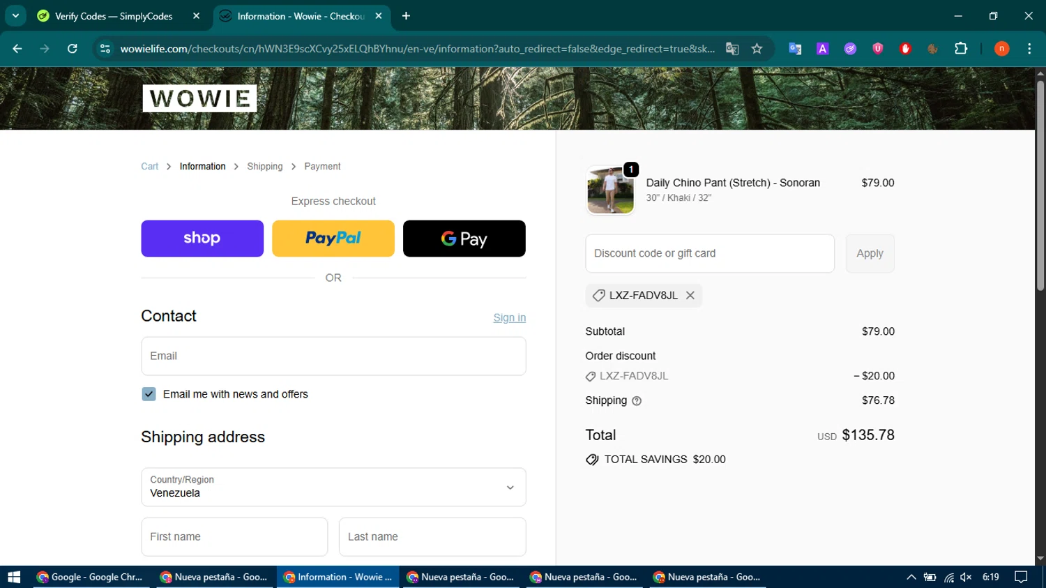The image size is (1046, 588).
Task: Click the $135.78 total amount
Action: (x=868, y=435)
